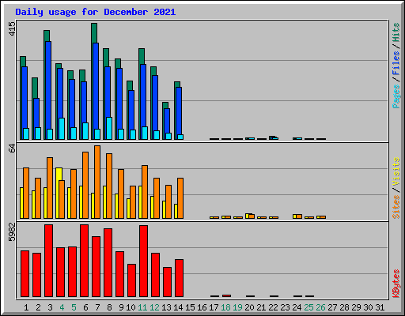Click the orange Sites bar for day 14
Screen dimensions: 405x316
click(180, 198)
